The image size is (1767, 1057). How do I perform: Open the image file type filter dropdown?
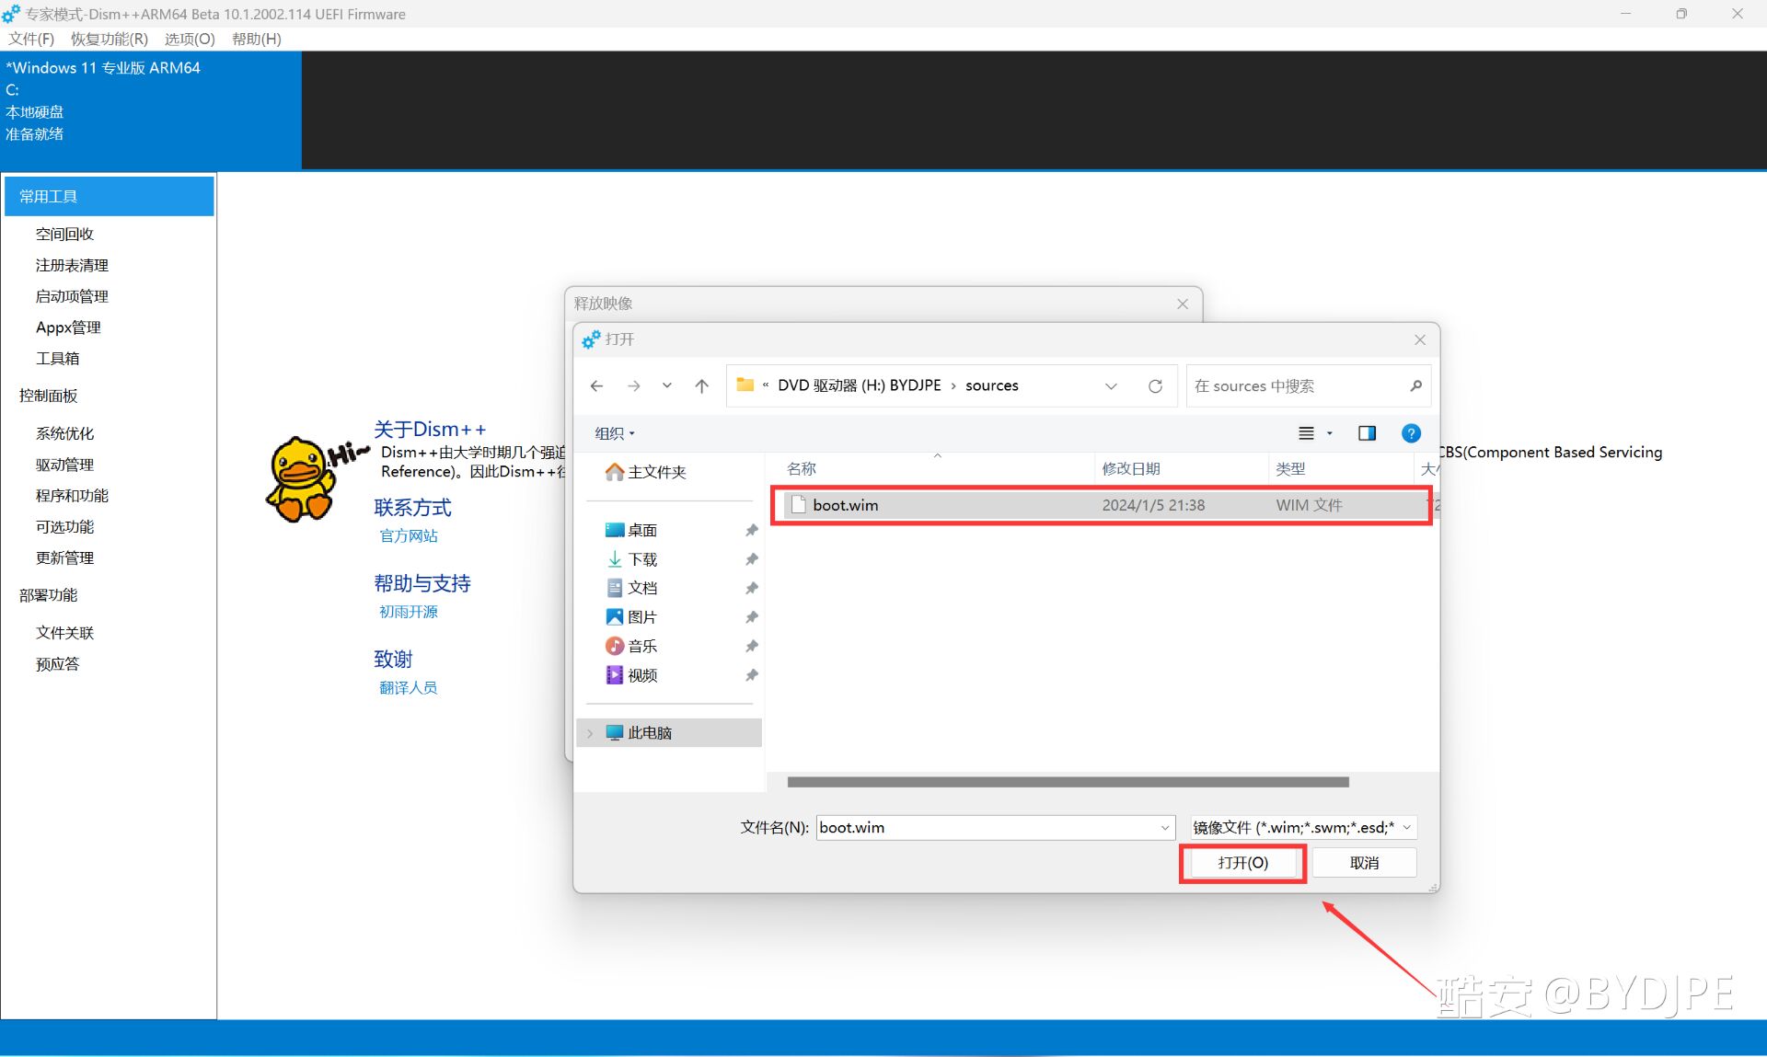click(x=1302, y=827)
